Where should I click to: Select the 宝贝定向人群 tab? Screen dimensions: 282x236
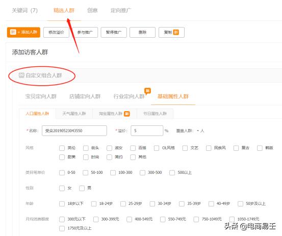pos(41,96)
